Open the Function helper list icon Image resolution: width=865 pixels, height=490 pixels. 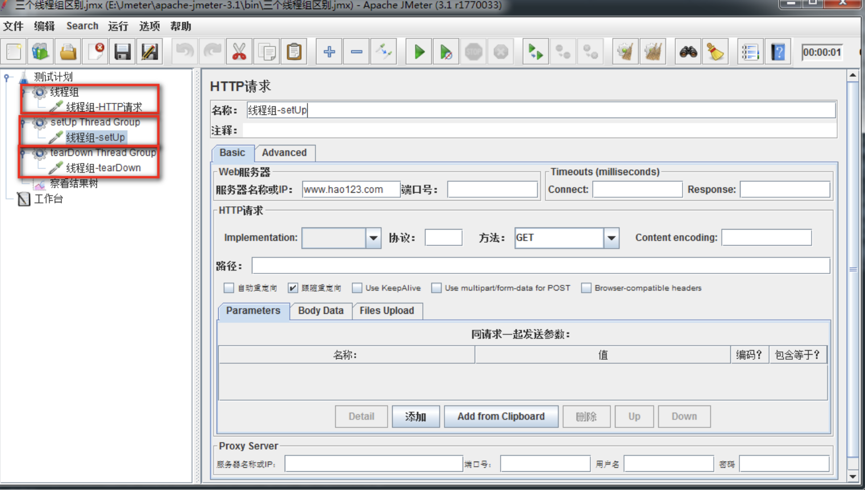(750, 52)
